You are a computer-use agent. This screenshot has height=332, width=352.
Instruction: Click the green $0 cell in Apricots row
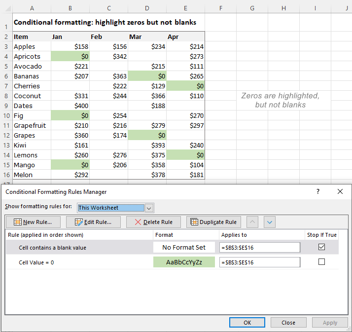(70, 56)
